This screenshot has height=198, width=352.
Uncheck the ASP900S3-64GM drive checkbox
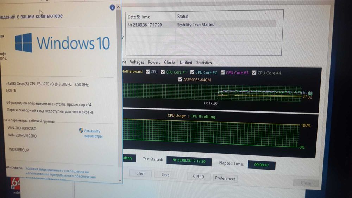pos(180,79)
